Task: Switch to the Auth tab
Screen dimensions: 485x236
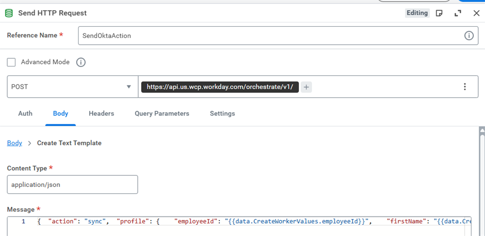Action: (25, 113)
